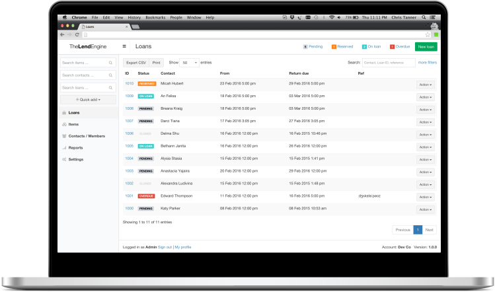Click the search icon in Search items box
Screen dimensions: 495x292
click(x=112, y=63)
